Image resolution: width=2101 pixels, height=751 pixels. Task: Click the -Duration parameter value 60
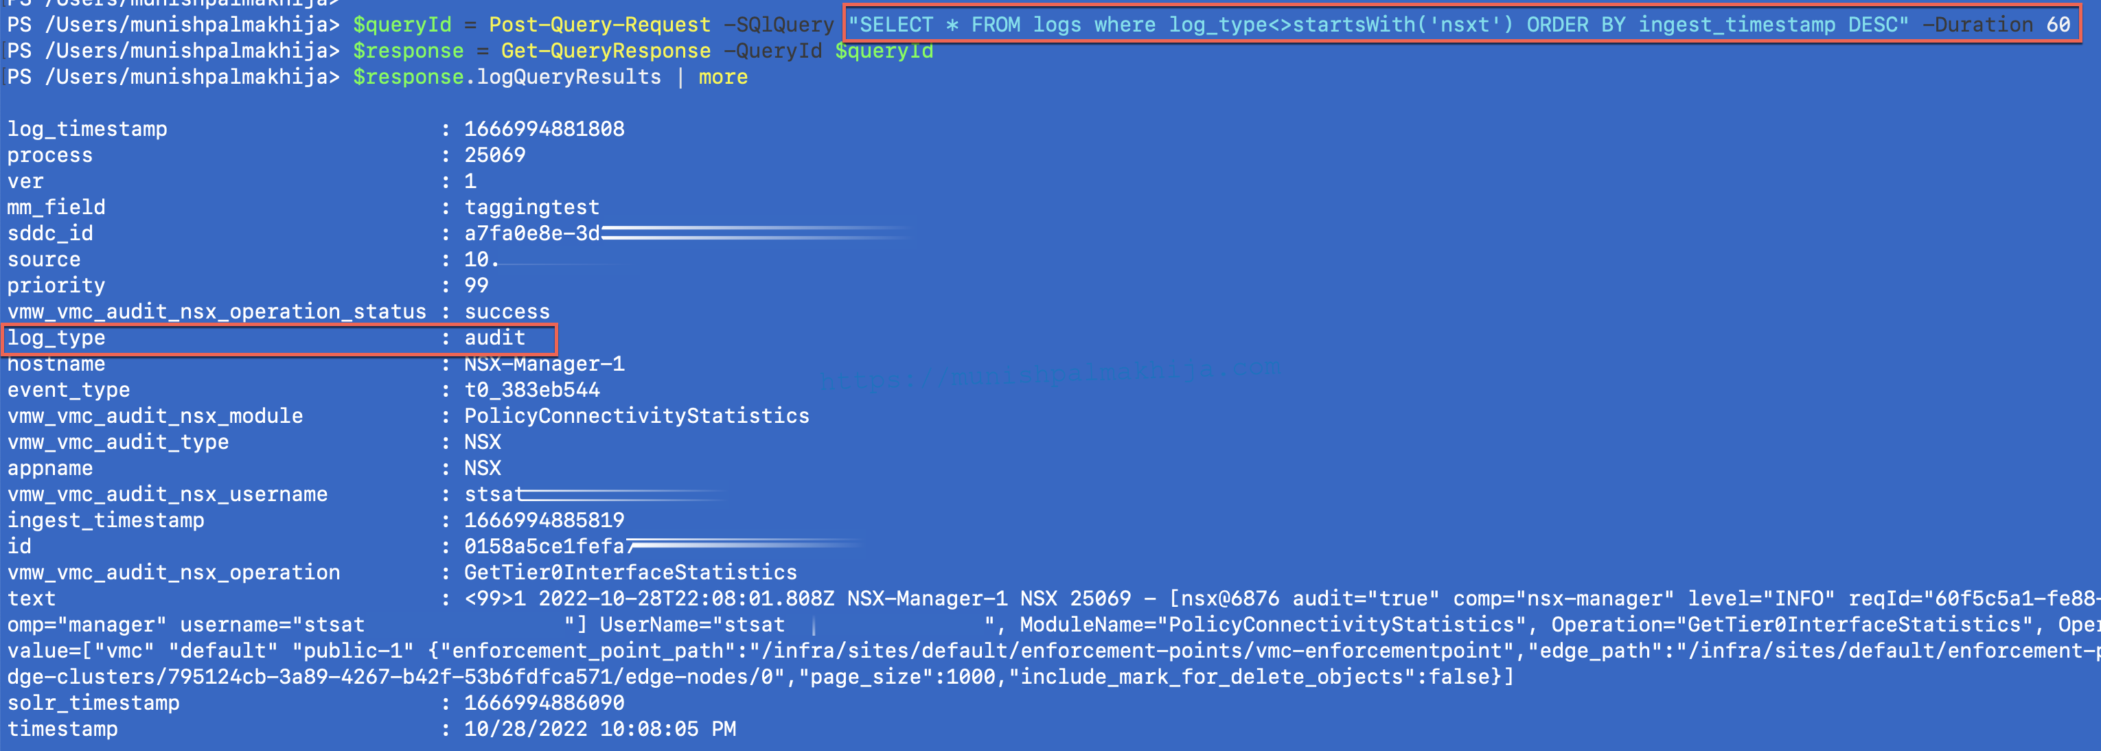(x=2058, y=25)
